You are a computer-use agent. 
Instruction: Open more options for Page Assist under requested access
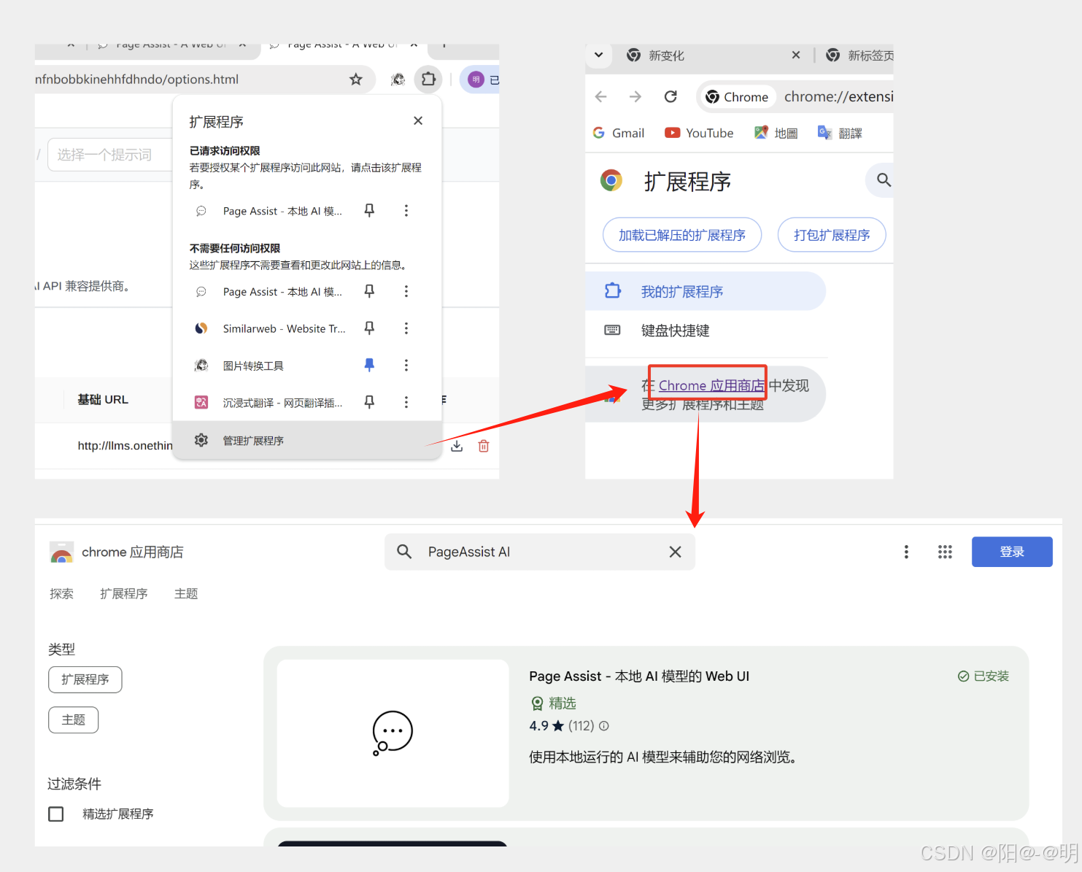coord(406,211)
